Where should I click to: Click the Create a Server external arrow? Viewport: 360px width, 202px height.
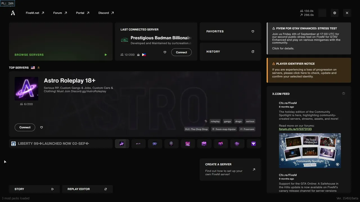[x=254, y=169]
